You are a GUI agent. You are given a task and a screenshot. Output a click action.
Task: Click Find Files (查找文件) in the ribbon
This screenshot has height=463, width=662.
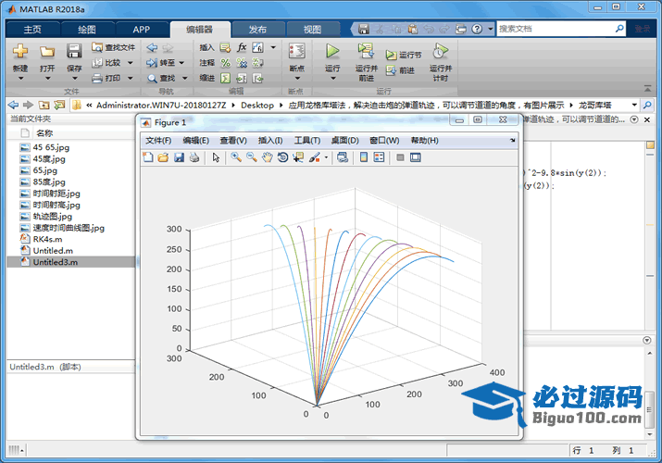coord(114,47)
